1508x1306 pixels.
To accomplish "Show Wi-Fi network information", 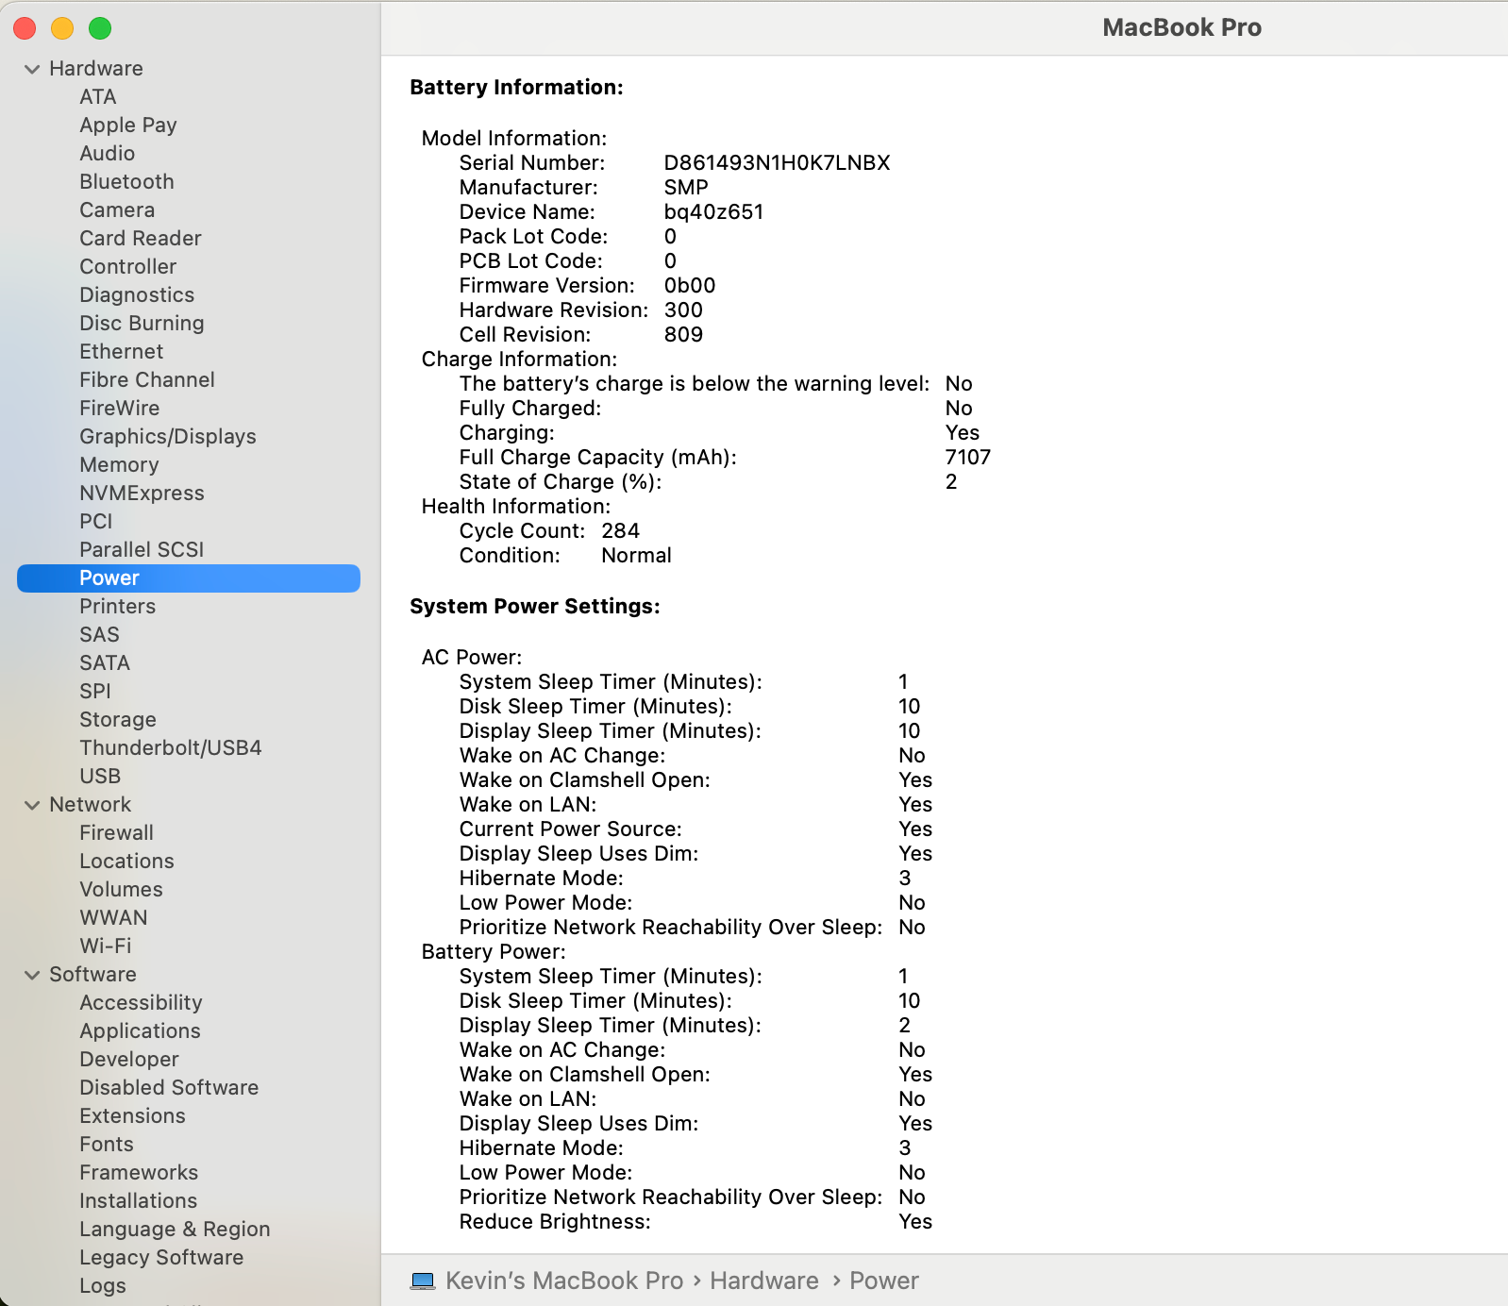I will (x=106, y=946).
